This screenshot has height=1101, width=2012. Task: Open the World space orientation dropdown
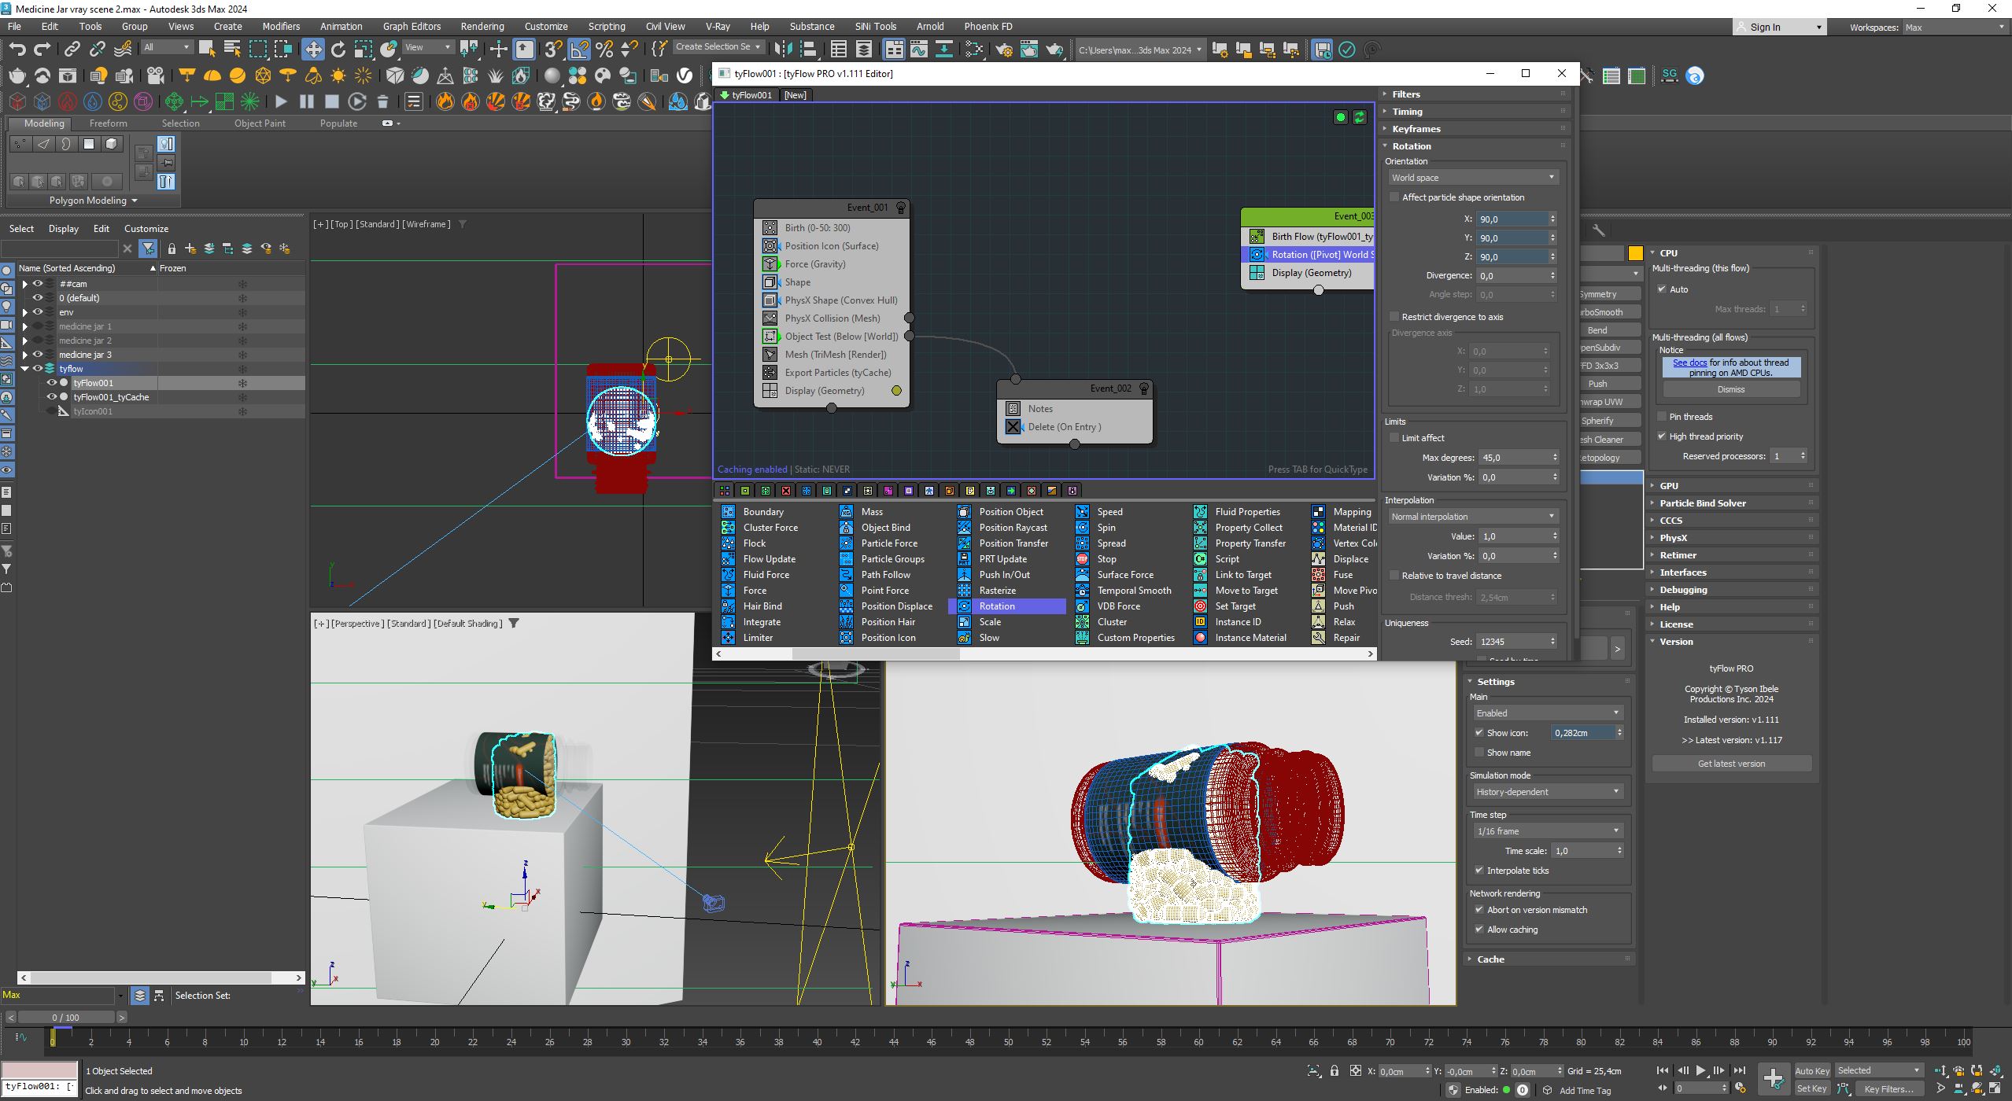(1471, 178)
